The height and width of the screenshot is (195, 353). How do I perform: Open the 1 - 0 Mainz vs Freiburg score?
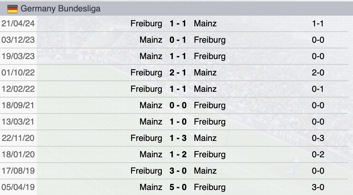[178, 122]
